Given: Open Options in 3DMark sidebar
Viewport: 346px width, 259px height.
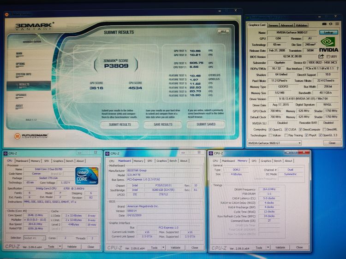Looking at the screenshot, I should coord(20,64).
